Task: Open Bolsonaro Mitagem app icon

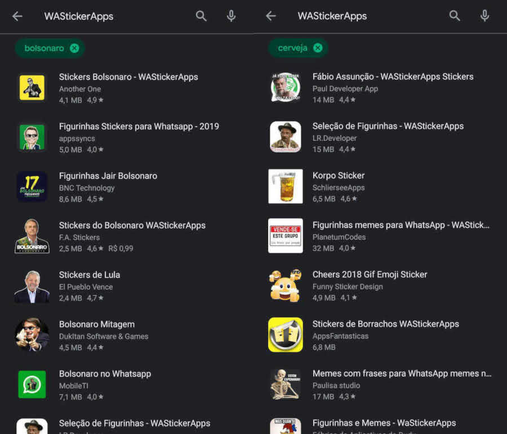Action: (x=32, y=335)
